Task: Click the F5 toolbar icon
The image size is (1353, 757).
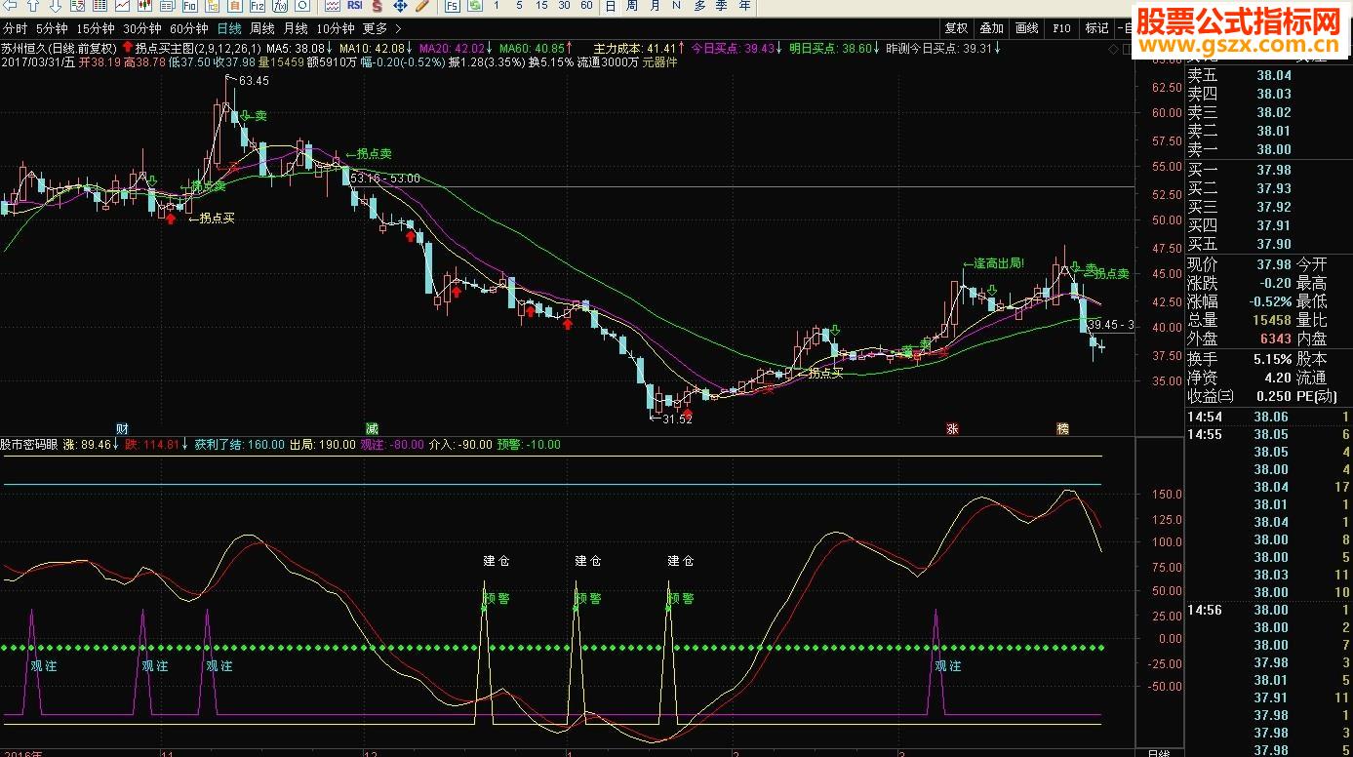Action: point(454,6)
